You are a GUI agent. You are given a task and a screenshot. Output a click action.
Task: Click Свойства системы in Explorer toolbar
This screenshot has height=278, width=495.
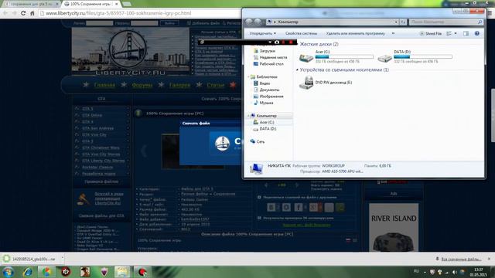(301, 33)
